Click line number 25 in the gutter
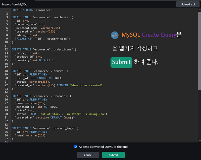 click(6, 96)
